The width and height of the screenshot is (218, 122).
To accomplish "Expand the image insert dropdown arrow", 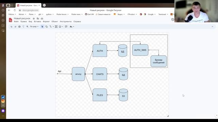I will point(62,26).
